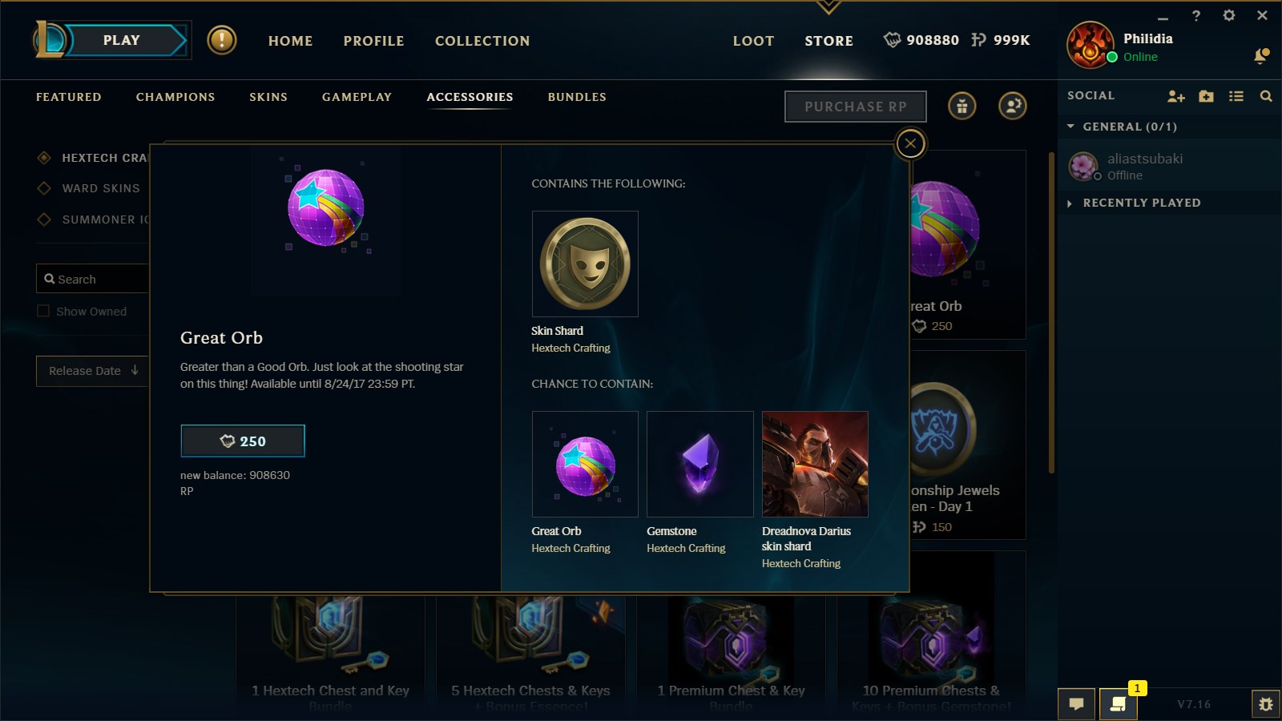Viewport: 1282px width, 721px height.
Task: Click the bug report icon
Action: tap(1266, 704)
